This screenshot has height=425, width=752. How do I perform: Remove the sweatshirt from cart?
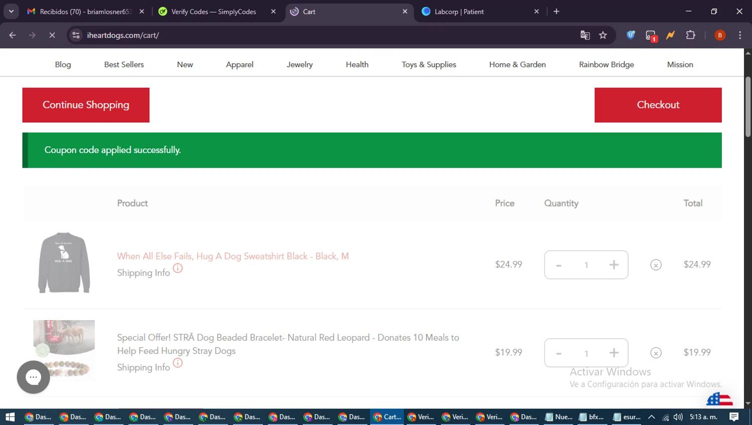656,265
